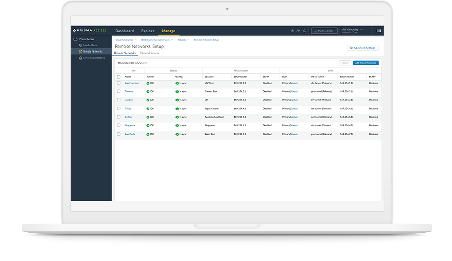Open the help question mark icon
The height and width of the screenshot is (261, 452).
tap(292, 31)
